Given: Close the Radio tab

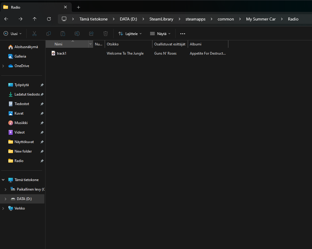Looking at the screenshot, I should point(65,7).
